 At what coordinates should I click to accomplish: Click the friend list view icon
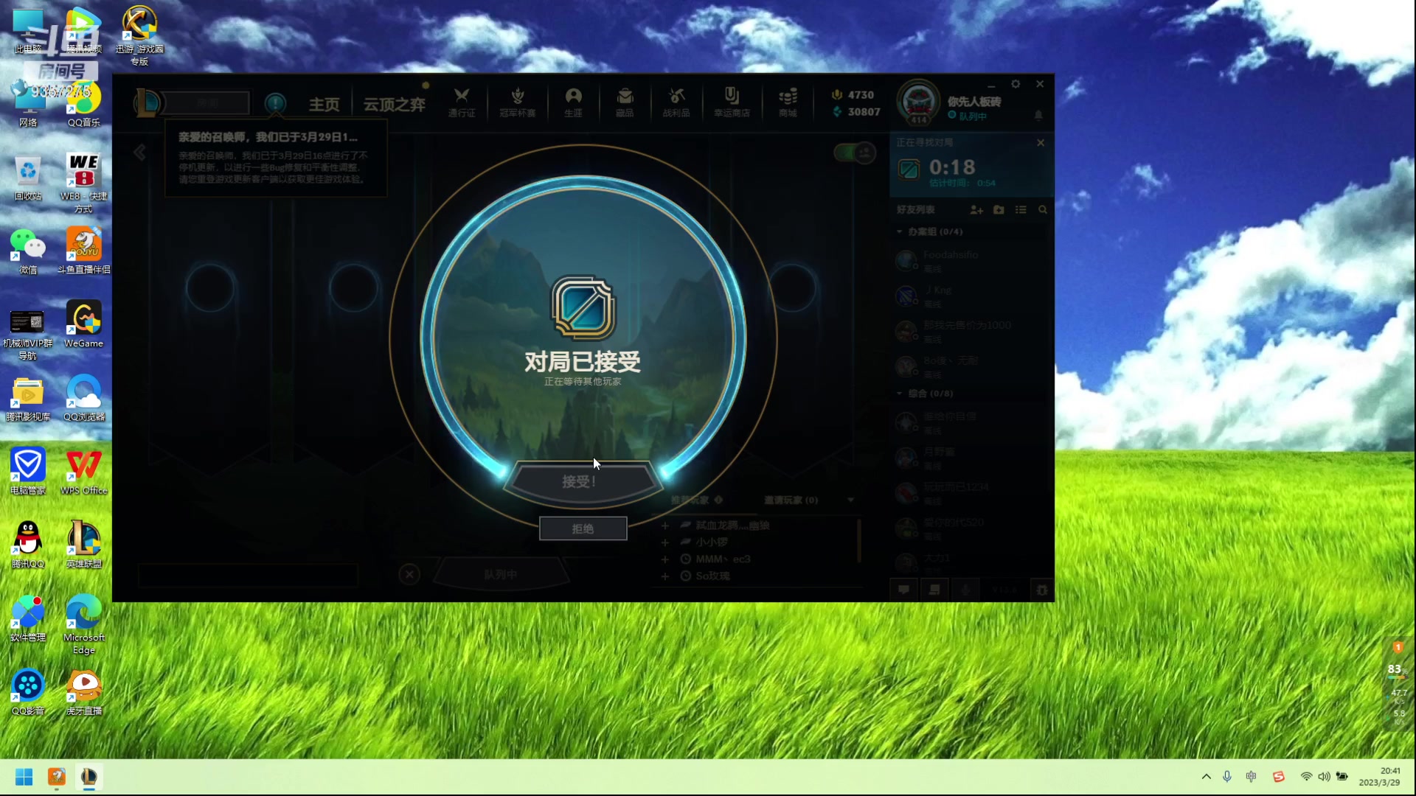click(1021, 210)
